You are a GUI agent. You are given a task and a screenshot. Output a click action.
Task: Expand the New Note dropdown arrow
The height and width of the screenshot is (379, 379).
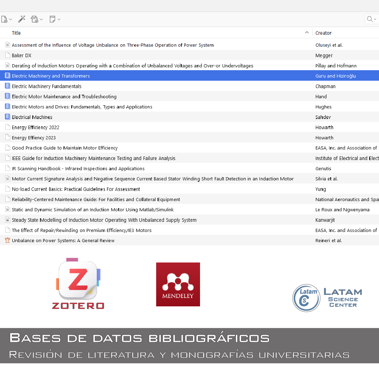[x=59, y=19]
